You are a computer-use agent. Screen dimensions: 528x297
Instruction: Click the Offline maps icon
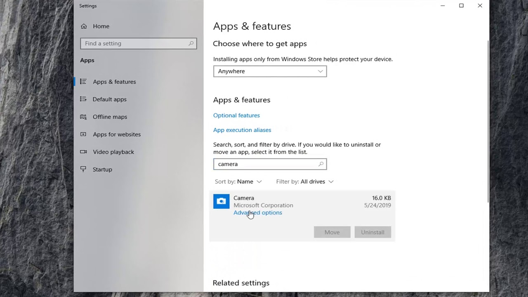83,117
